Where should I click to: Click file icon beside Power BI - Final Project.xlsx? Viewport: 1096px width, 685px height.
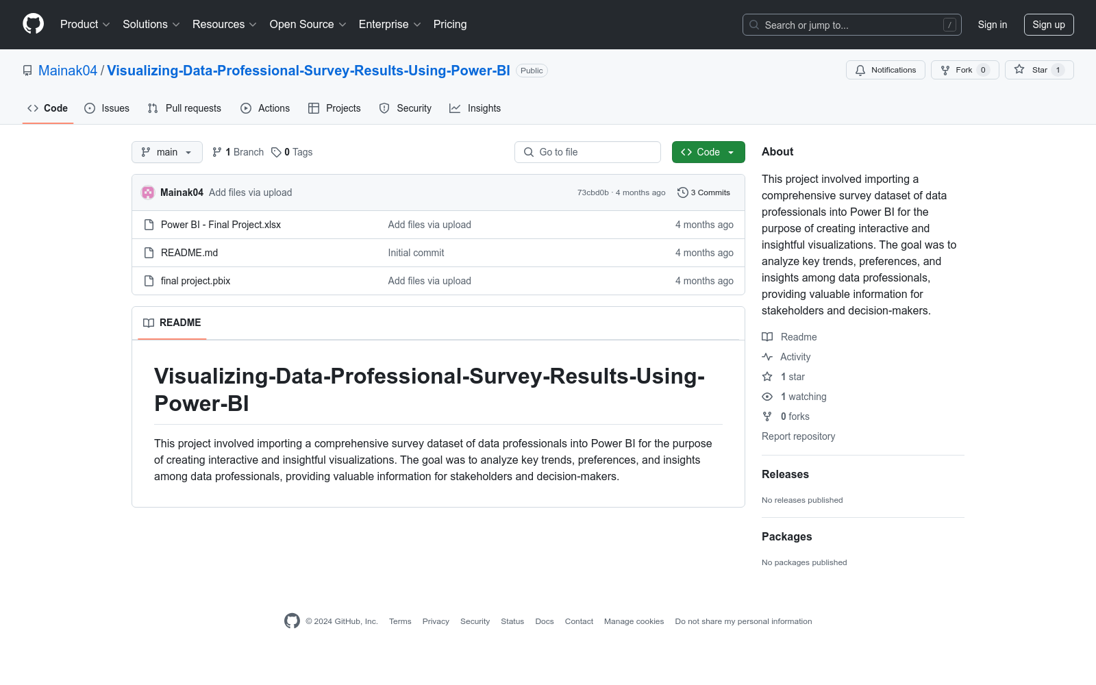click(149, 225)
